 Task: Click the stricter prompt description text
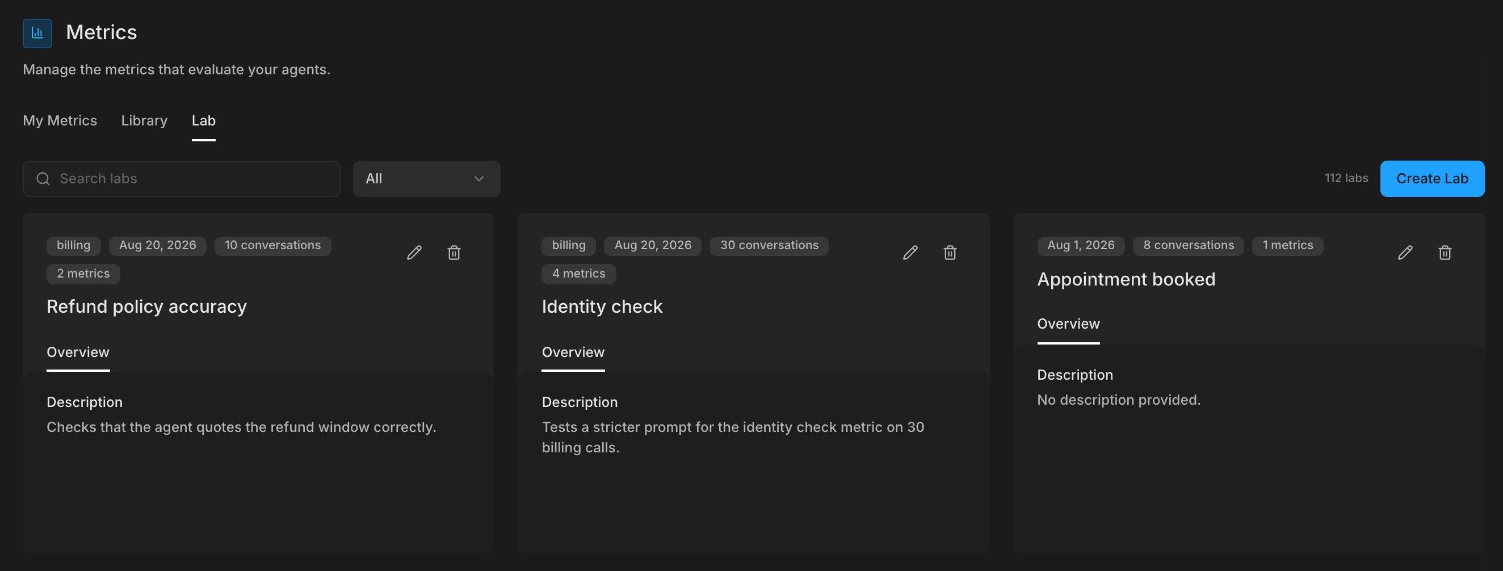click(733, 438)
